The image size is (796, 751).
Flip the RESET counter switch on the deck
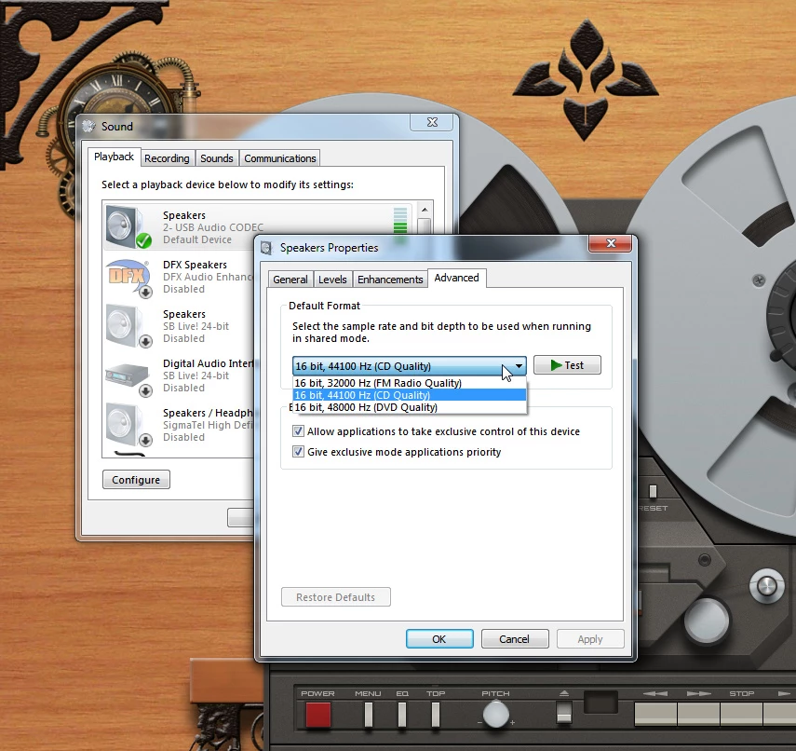click(x=653, y=491)
